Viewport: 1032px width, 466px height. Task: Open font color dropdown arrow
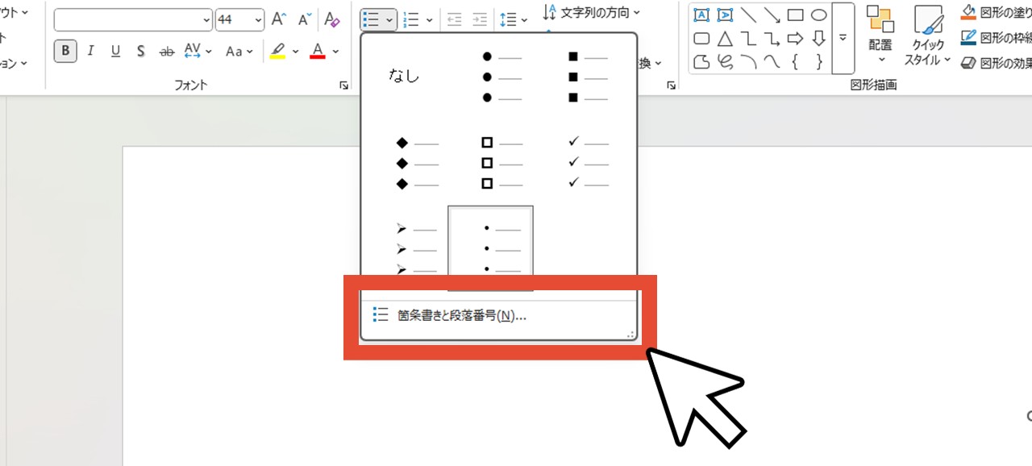[335, 51]
